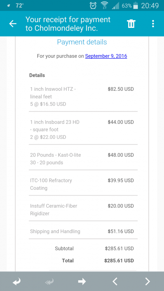Tap the Shipping and Handling row
This screenshot has width=164, height=291.
pos(83,231)
